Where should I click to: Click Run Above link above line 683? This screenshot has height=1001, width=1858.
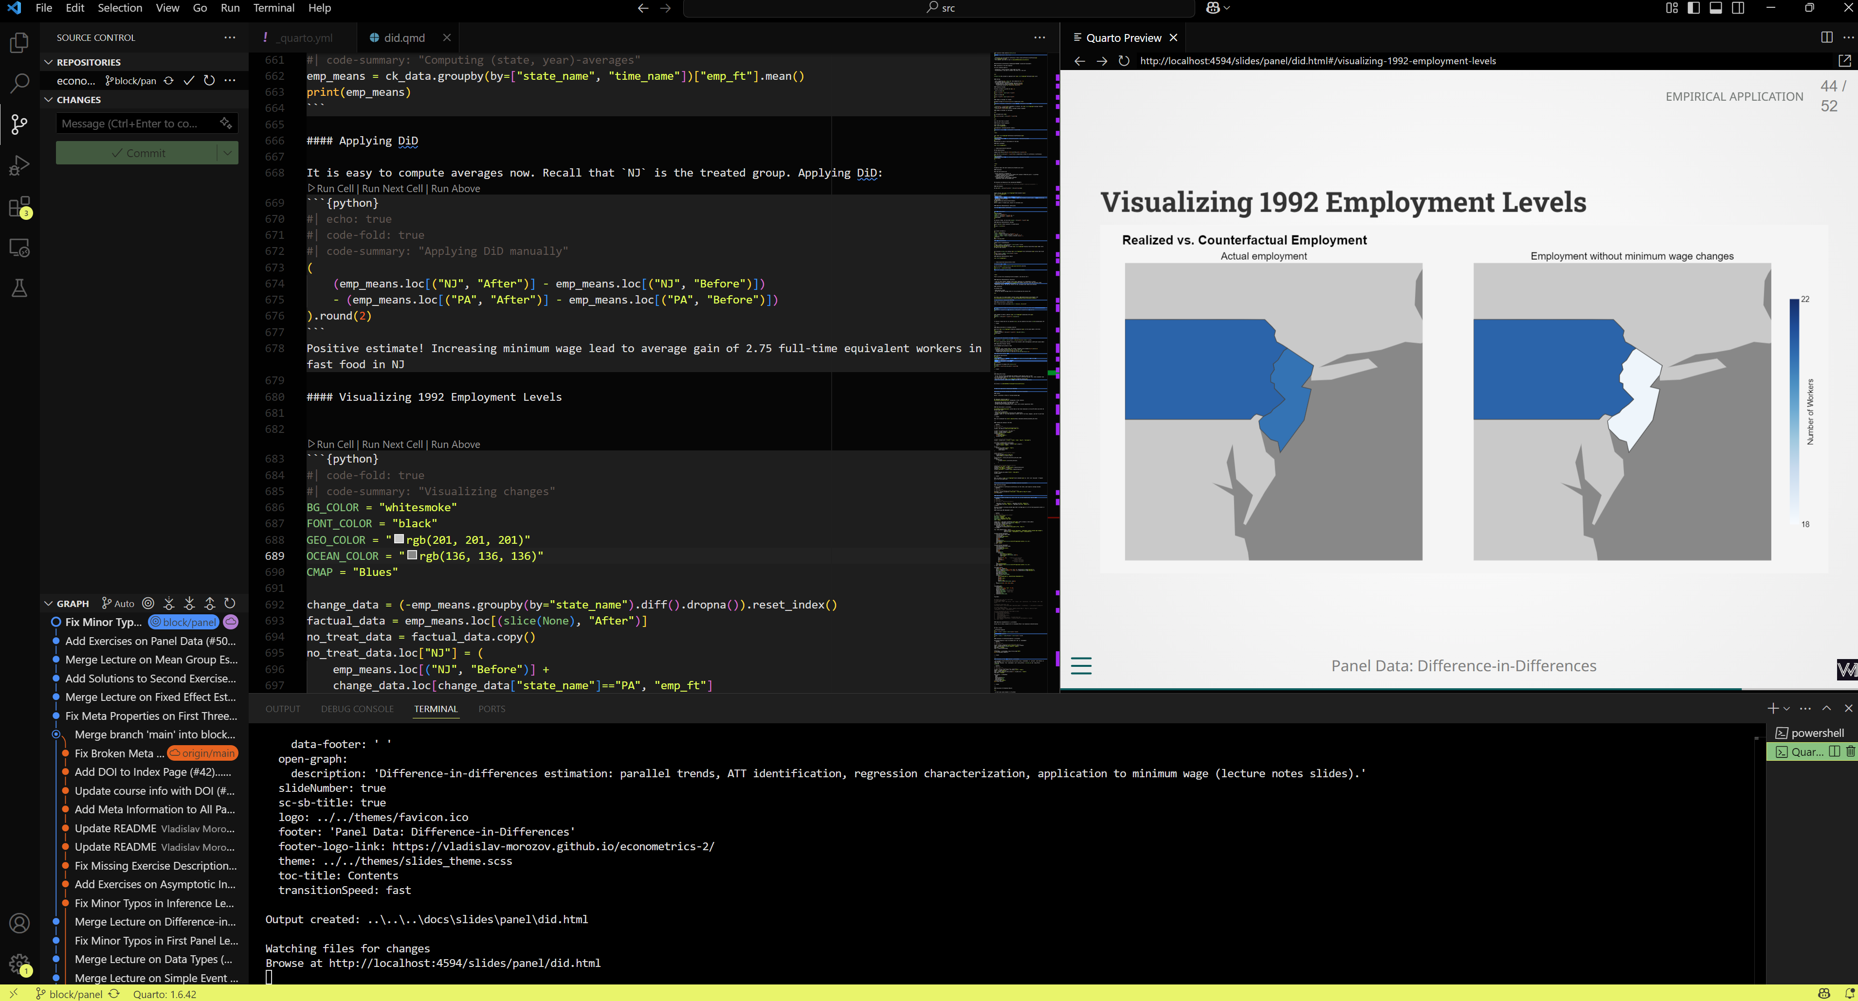click(455, 444)
